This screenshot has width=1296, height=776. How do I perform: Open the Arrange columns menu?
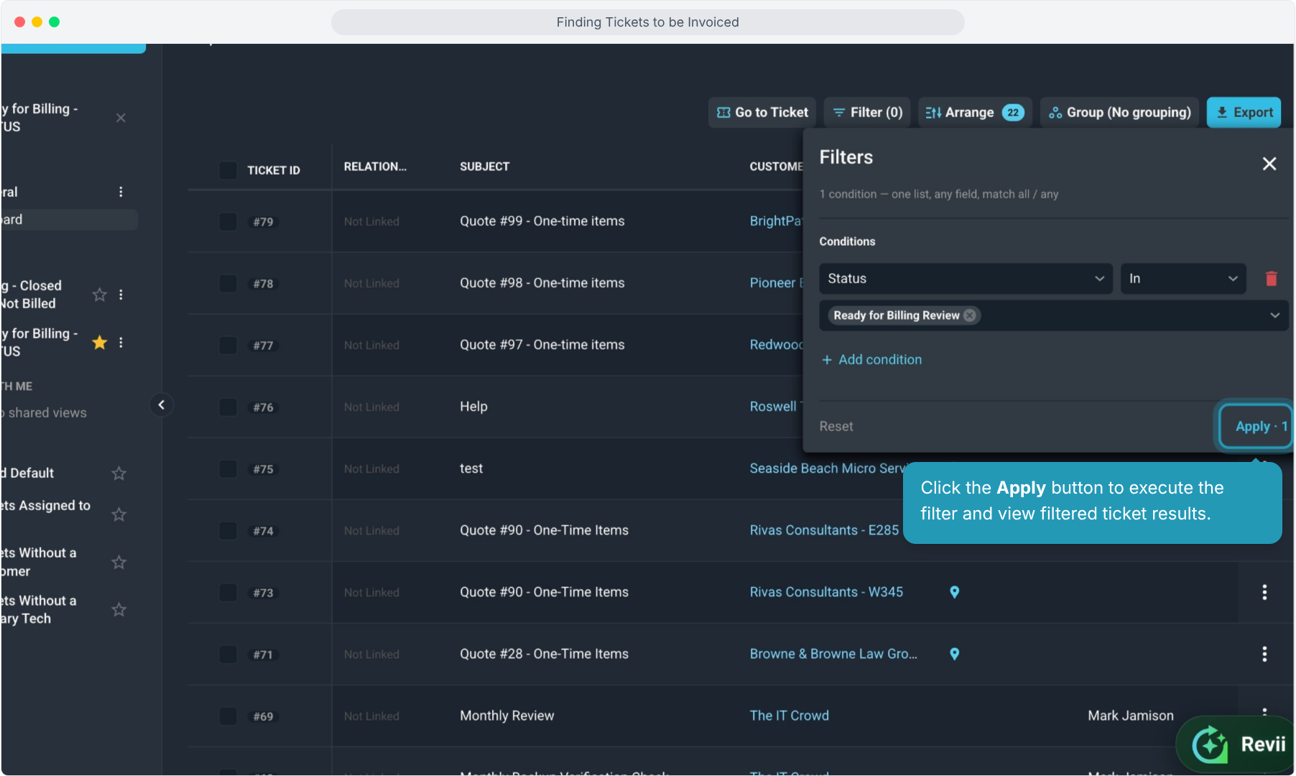pyautogui.click(x=975, y=113)
